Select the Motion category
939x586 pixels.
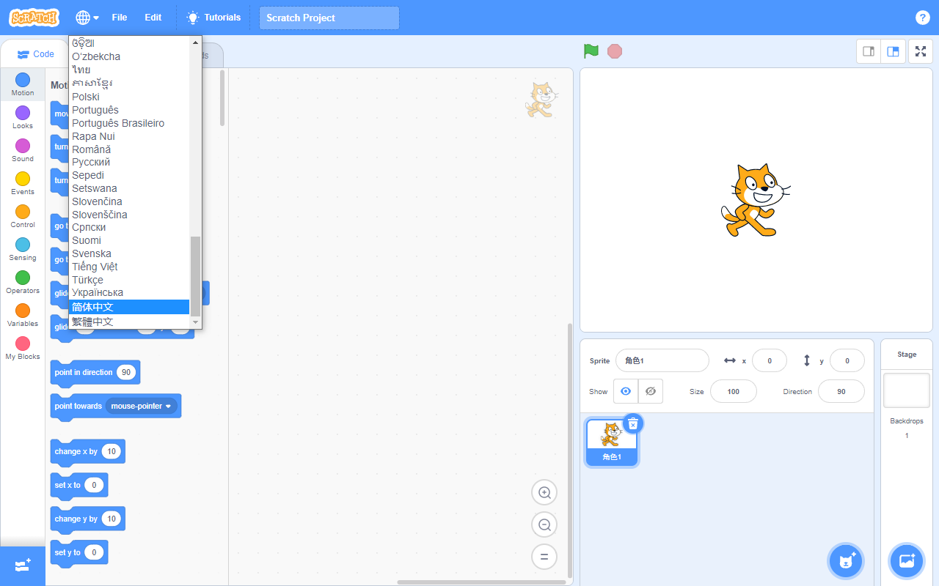coord(23,84)
